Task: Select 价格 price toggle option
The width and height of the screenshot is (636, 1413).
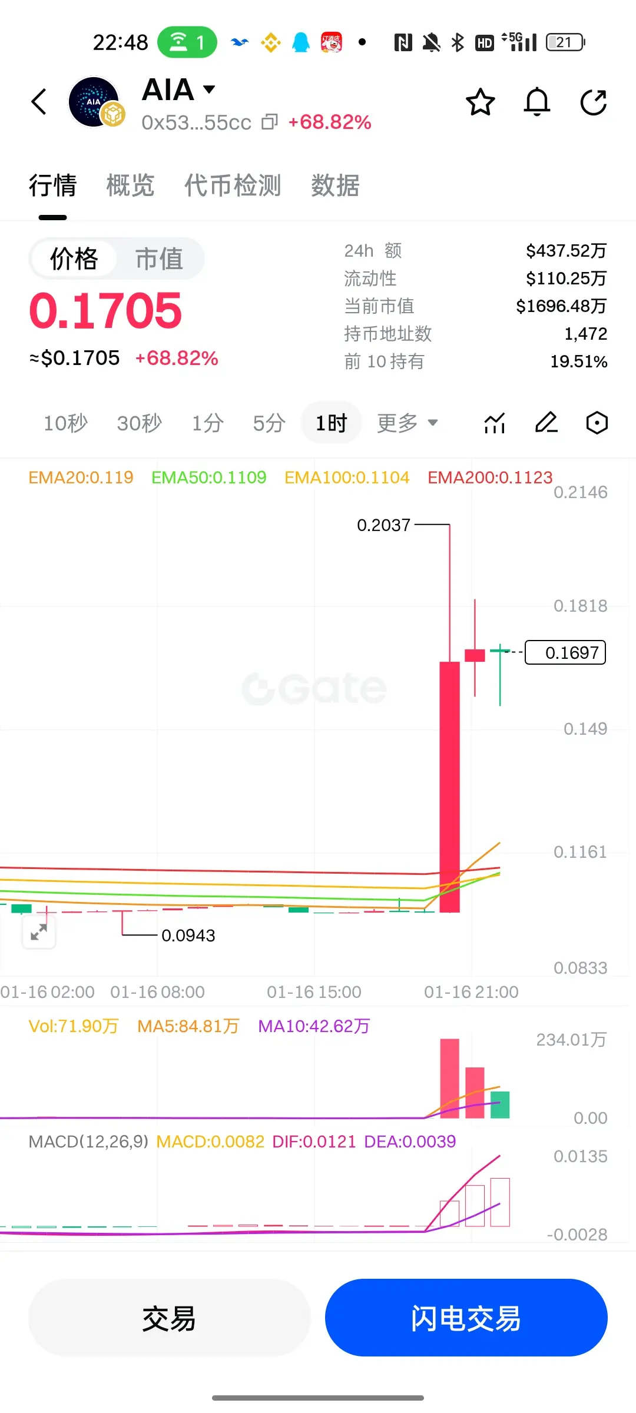Action: [x=74, y=258]
